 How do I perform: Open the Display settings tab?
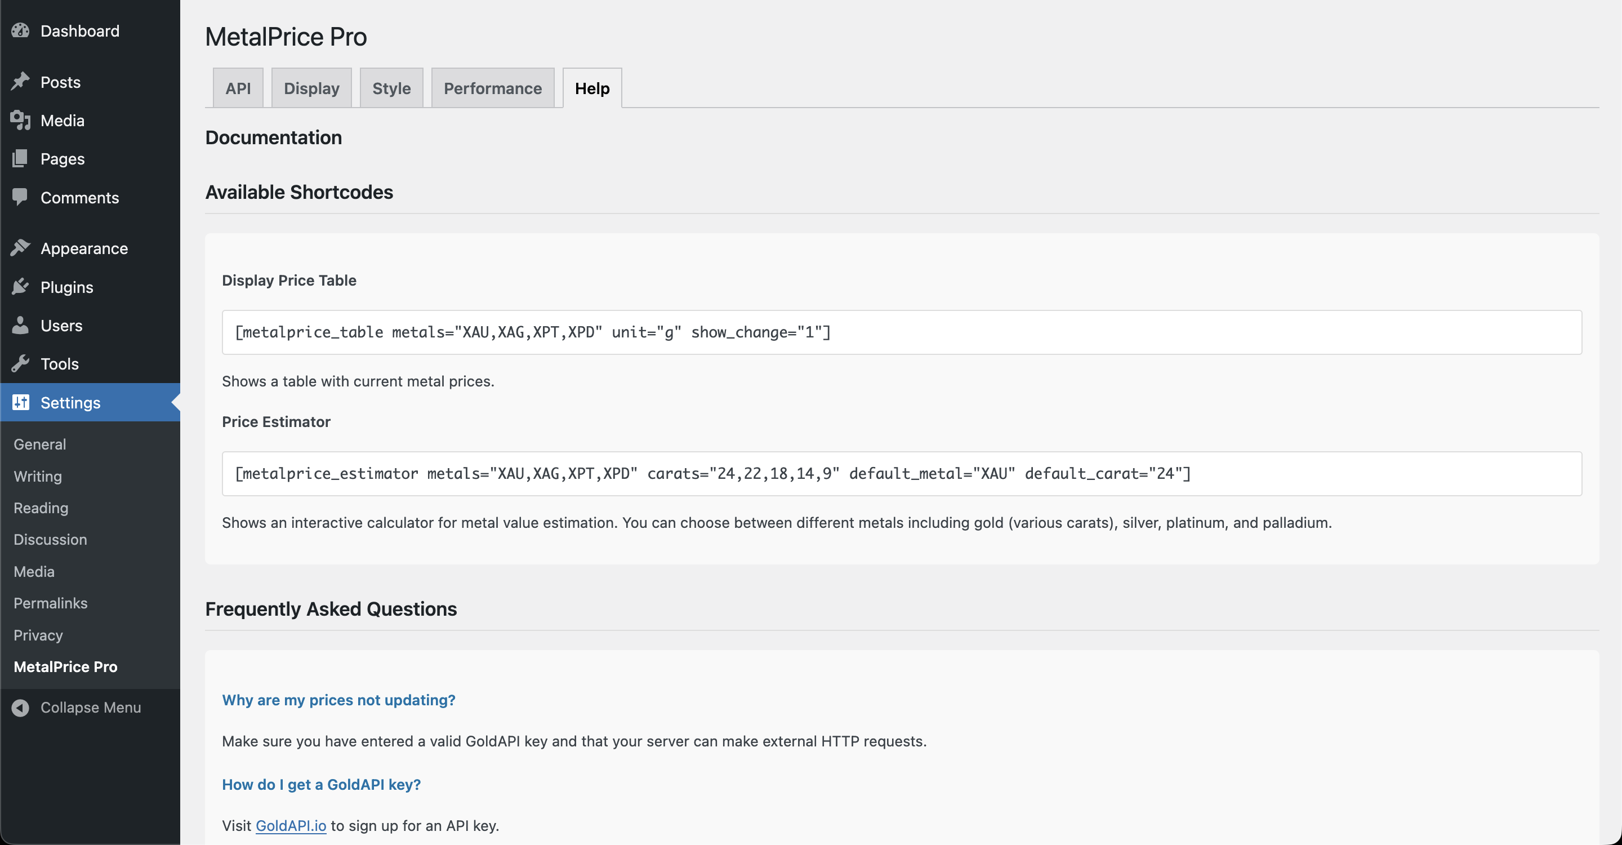tap(311, 88)
